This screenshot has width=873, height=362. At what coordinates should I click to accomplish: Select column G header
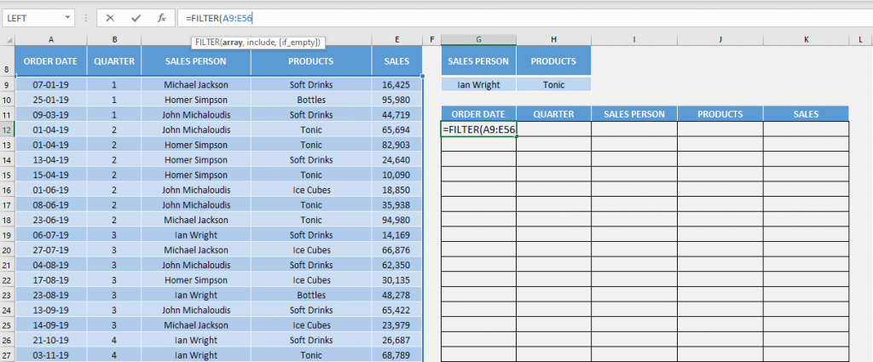click(478, 39)
